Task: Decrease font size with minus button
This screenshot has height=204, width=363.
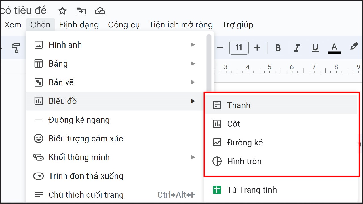Action: [x=220, y=48]
